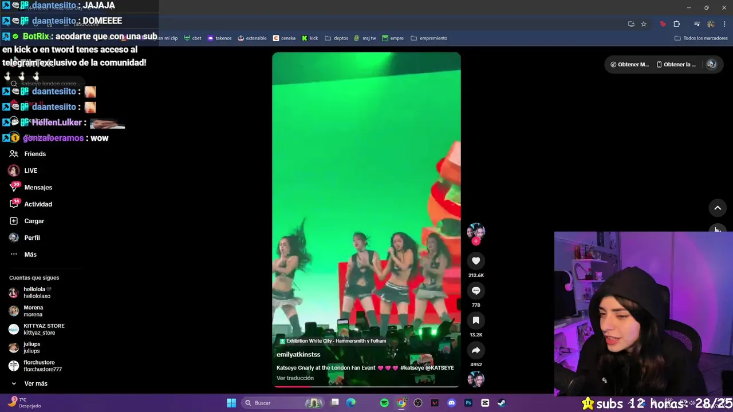Open Mensajes in the sidebar
Image resolution: width=733 pixels, height=412 pixels.
38,187
